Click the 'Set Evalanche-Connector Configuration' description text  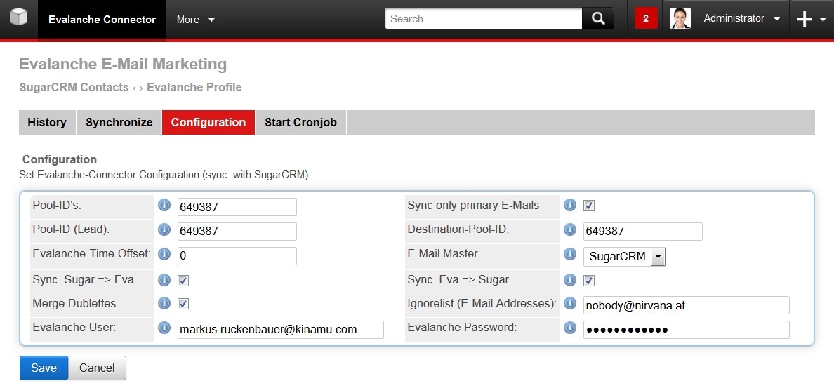164,174
